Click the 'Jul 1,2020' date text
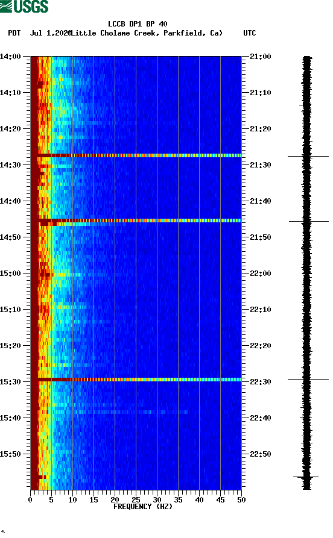Image resolution: width=333 pixels, height=538 pixels. [x=50, y=33]
